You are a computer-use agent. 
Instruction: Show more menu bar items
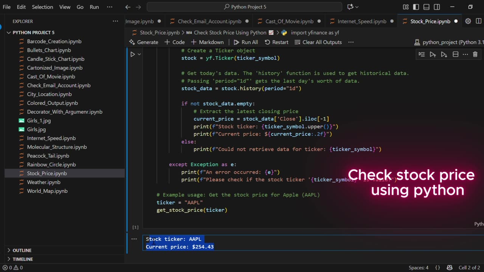[110, 7]
